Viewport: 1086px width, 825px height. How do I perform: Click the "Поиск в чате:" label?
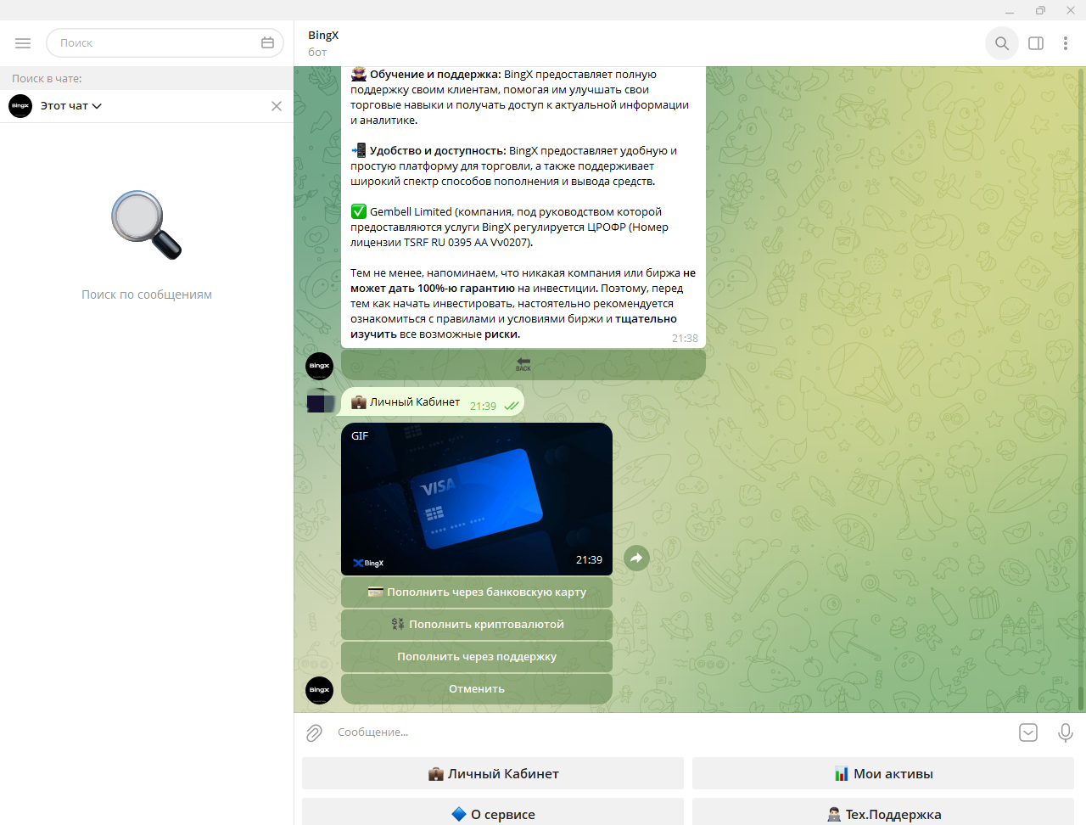47,79
